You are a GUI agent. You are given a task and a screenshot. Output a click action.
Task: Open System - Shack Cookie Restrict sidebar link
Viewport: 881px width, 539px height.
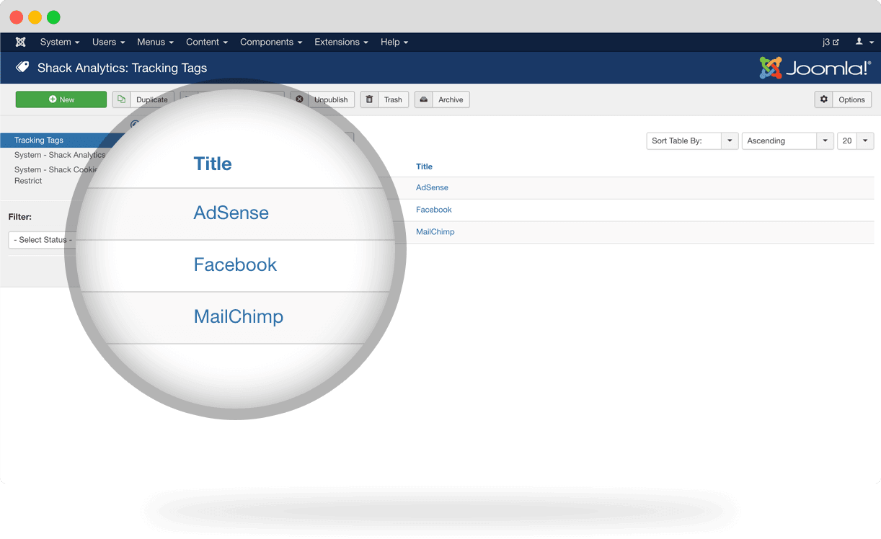tap(56, 175)
